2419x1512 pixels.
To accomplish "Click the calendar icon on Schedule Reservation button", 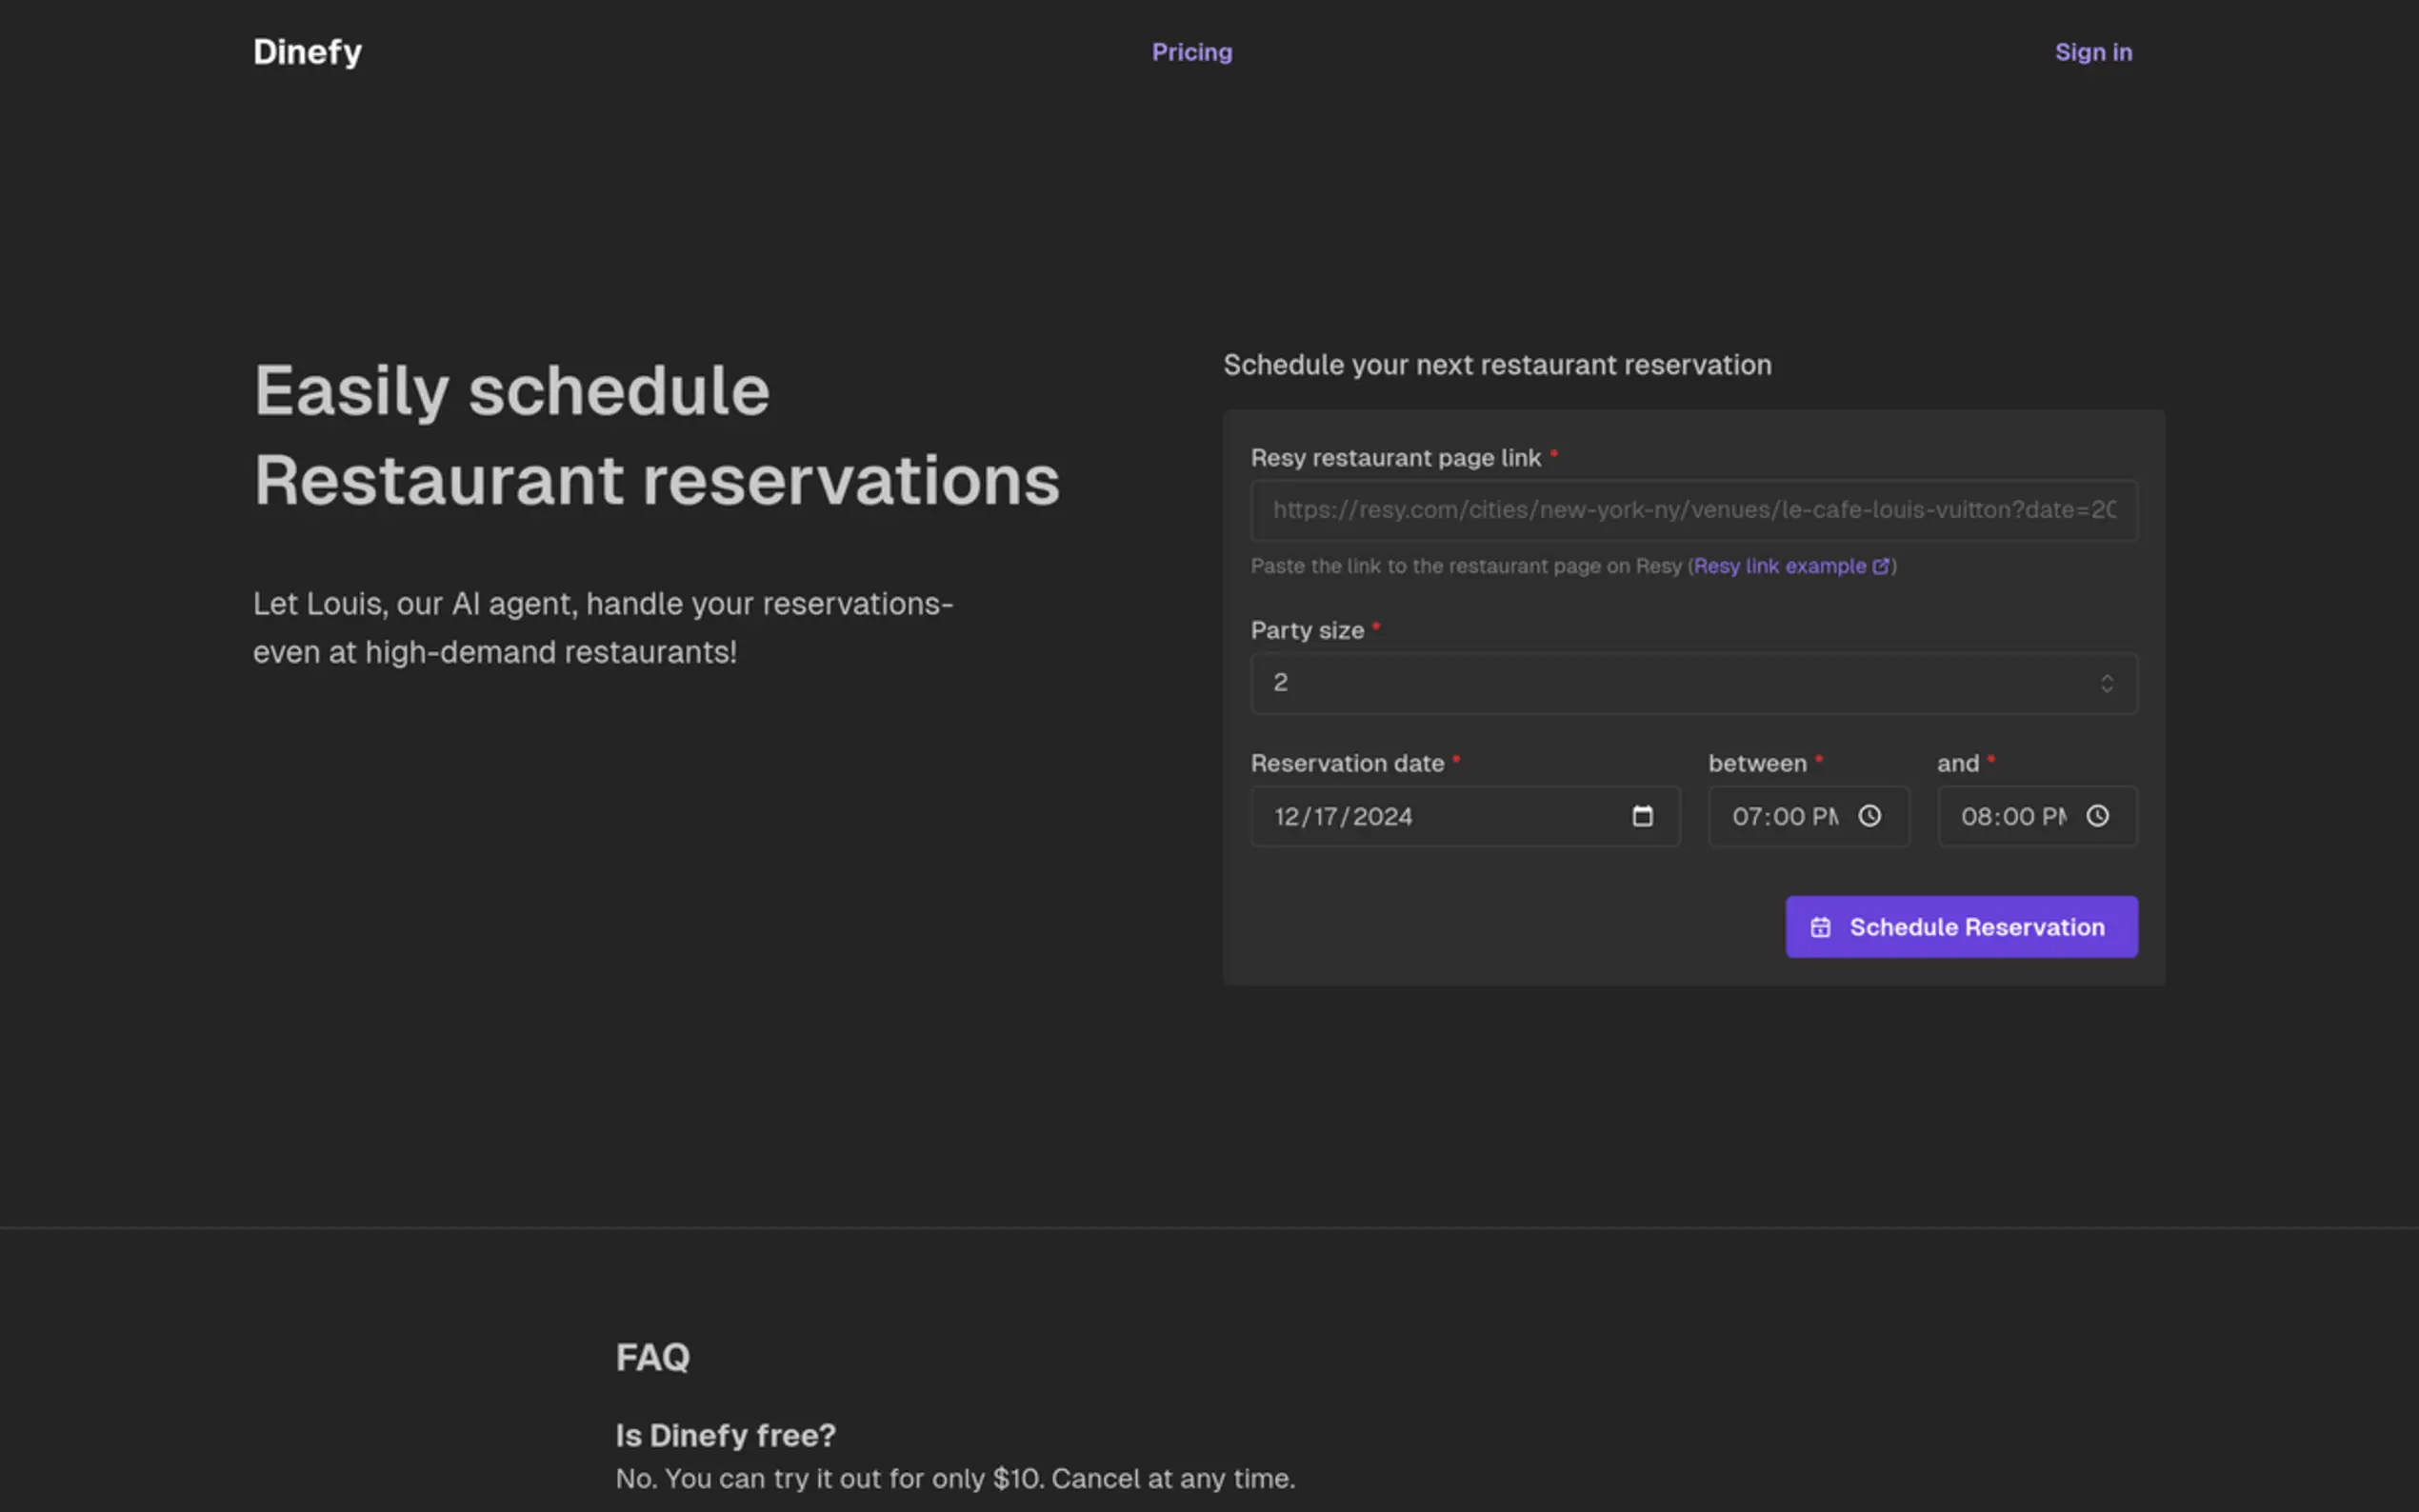I will tap(1820, 927).
